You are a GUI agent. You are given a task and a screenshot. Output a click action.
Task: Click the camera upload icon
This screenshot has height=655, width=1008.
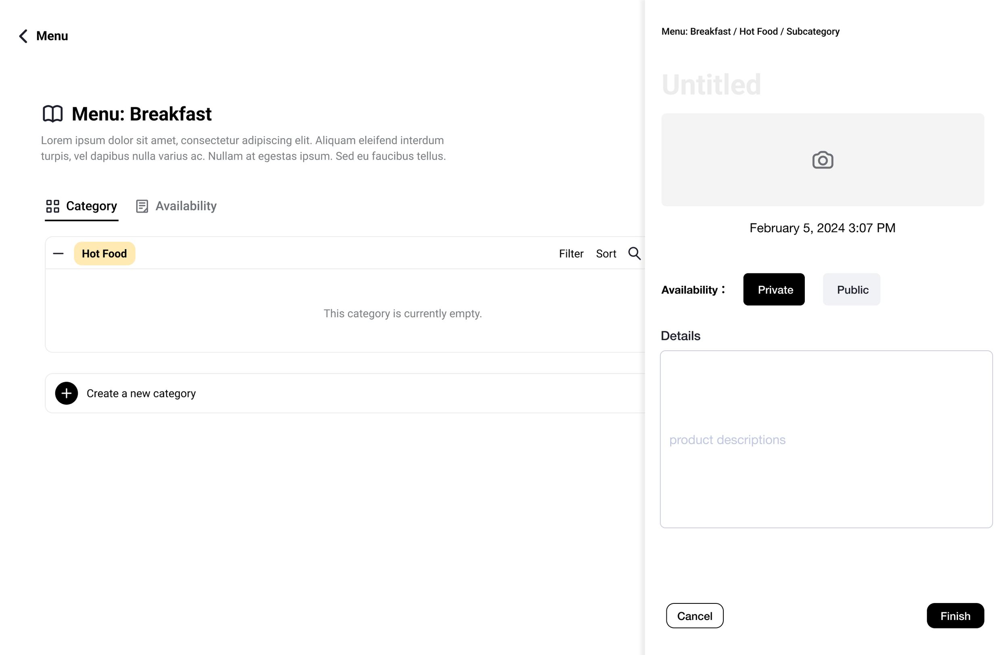(x=823, y=160)
